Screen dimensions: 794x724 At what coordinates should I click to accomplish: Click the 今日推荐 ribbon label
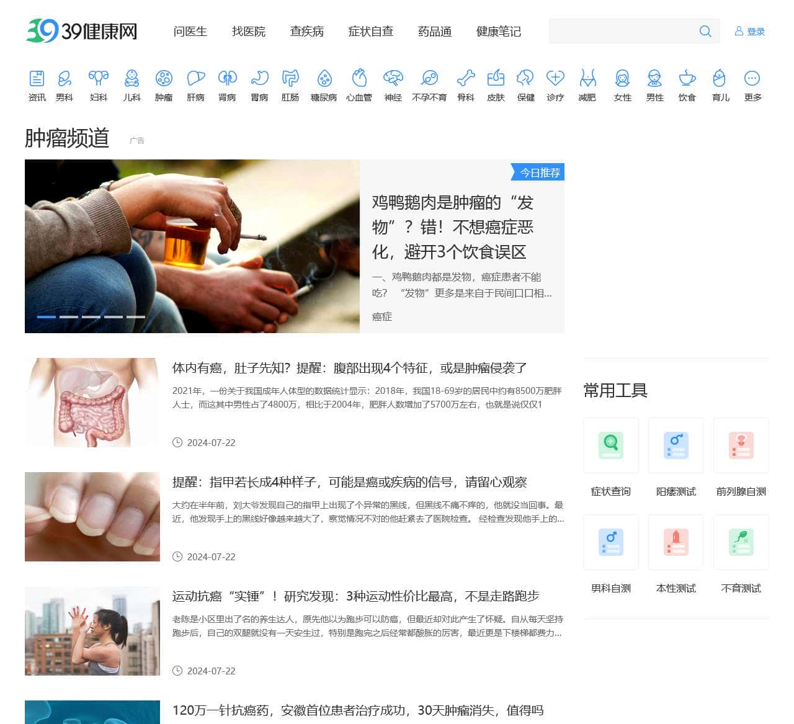(x=539, y=172)
